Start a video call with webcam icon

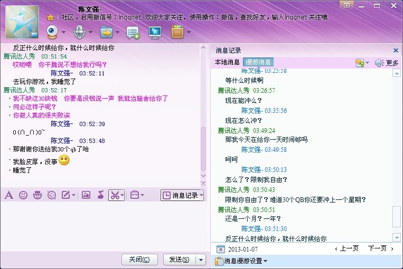(x=52, y=32)
